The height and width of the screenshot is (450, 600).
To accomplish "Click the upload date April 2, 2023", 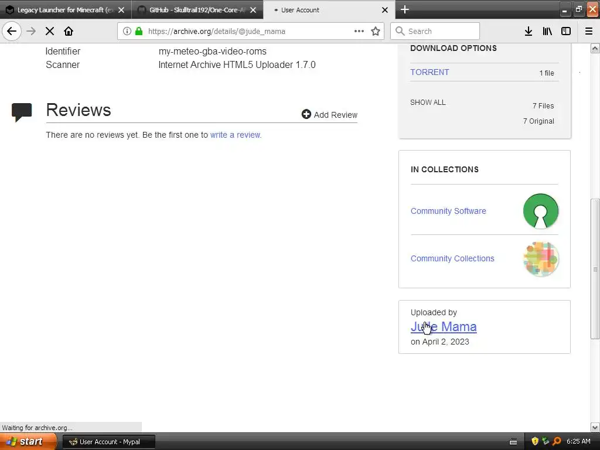I will (445, 342).
